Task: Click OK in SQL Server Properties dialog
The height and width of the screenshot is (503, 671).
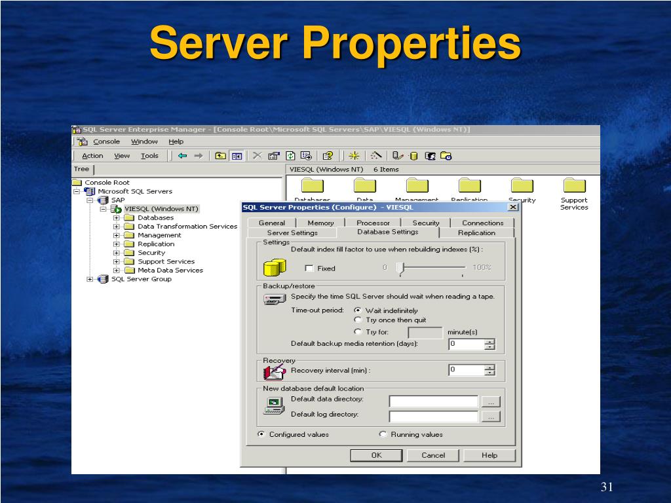Action: [376, 455]
